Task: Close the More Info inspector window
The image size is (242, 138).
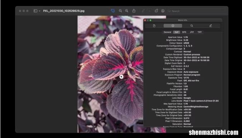Action: [x=145, y=20]
